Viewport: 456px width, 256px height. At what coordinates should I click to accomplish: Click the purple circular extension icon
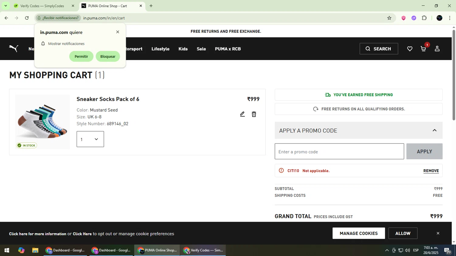point(414,18)
